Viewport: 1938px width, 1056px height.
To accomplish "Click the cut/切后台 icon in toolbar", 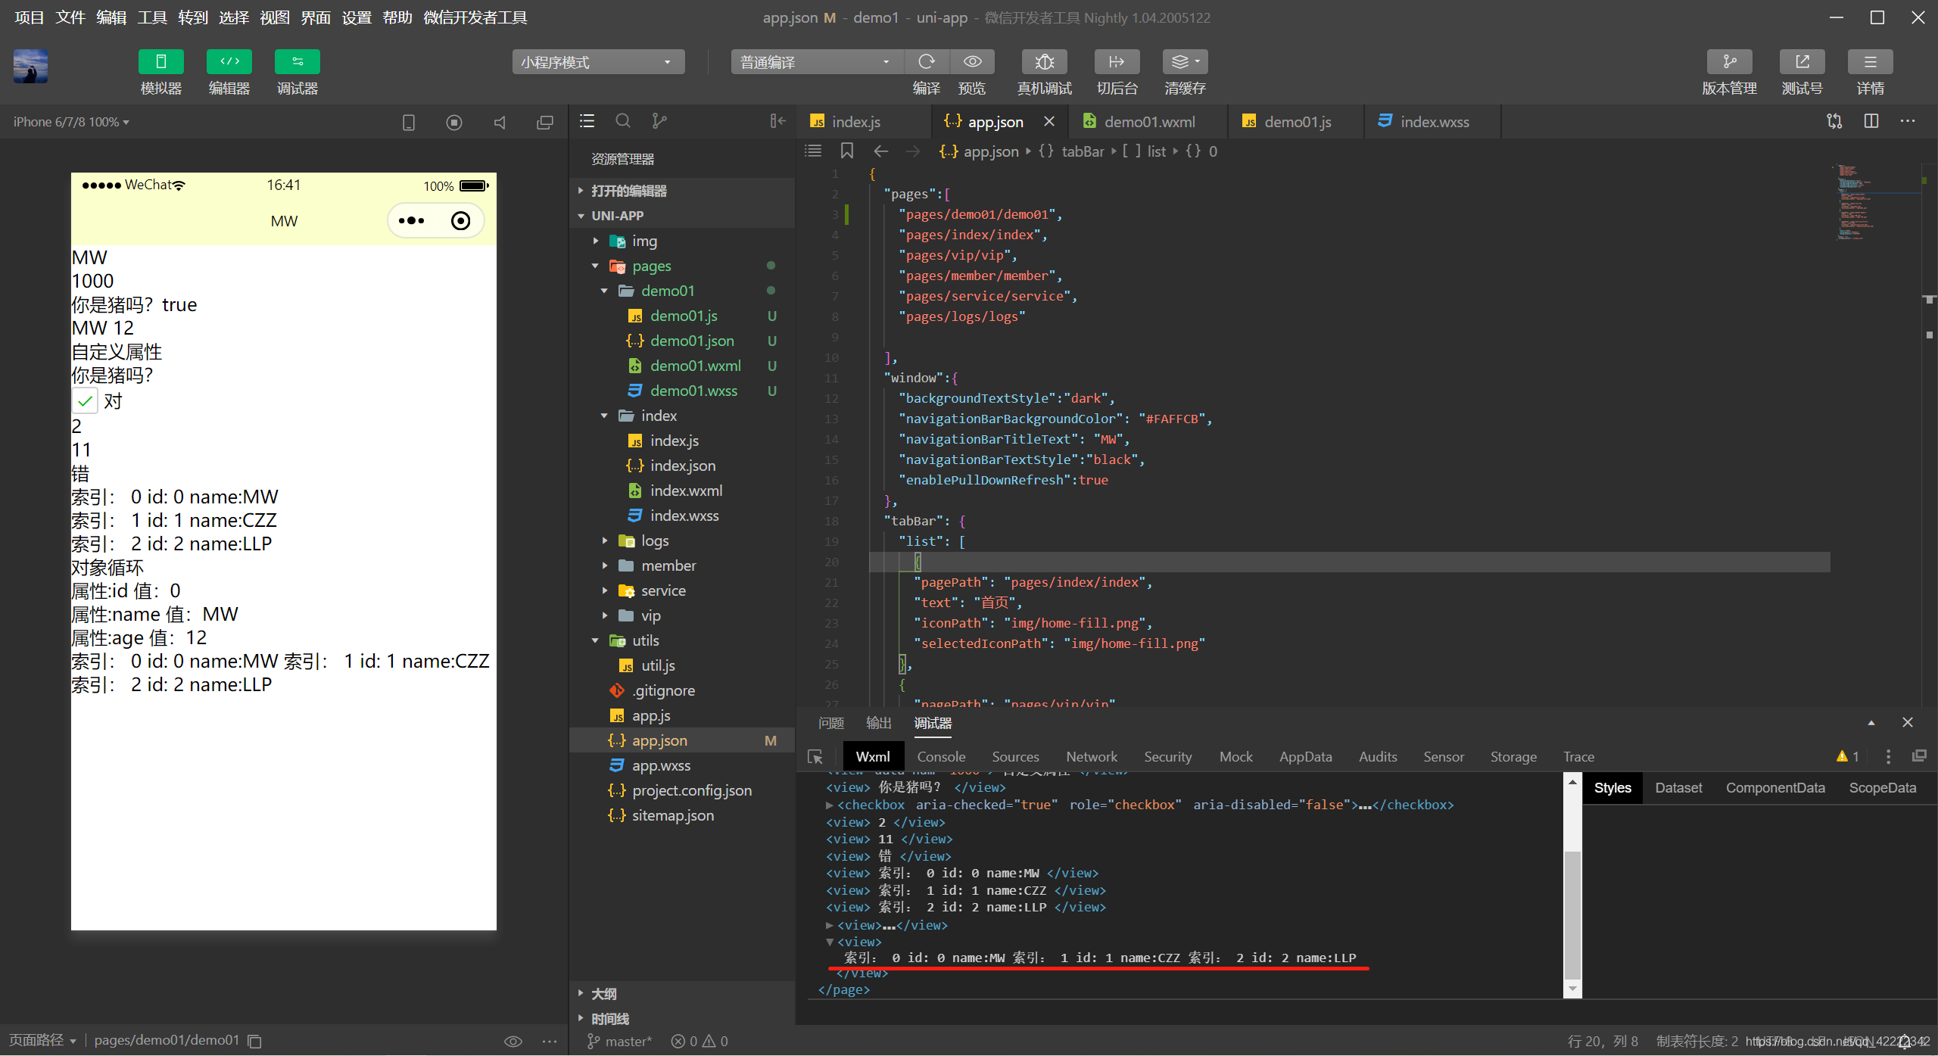I will 1115,61.
